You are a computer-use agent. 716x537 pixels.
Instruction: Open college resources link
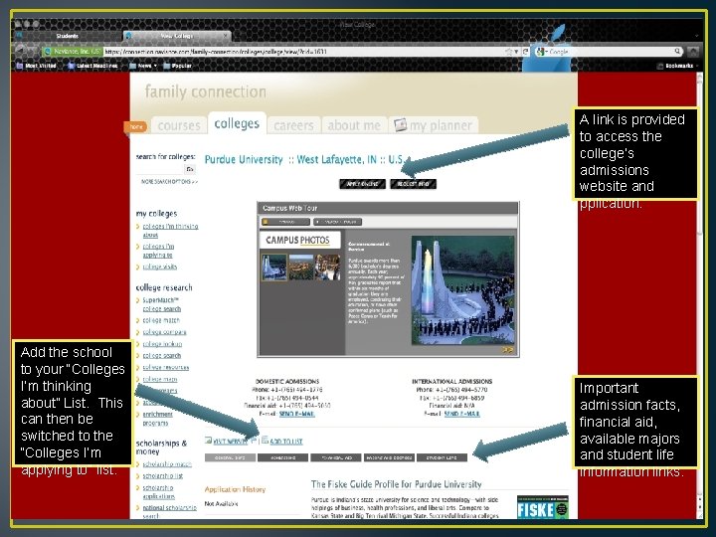[x=165, y=367]
